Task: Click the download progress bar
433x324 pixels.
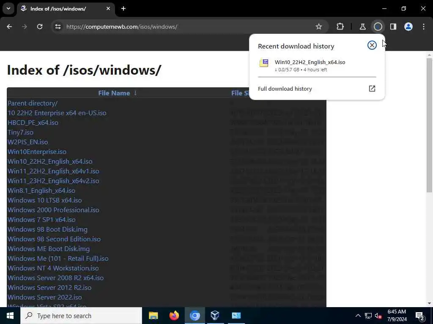Action: [317, 77]
